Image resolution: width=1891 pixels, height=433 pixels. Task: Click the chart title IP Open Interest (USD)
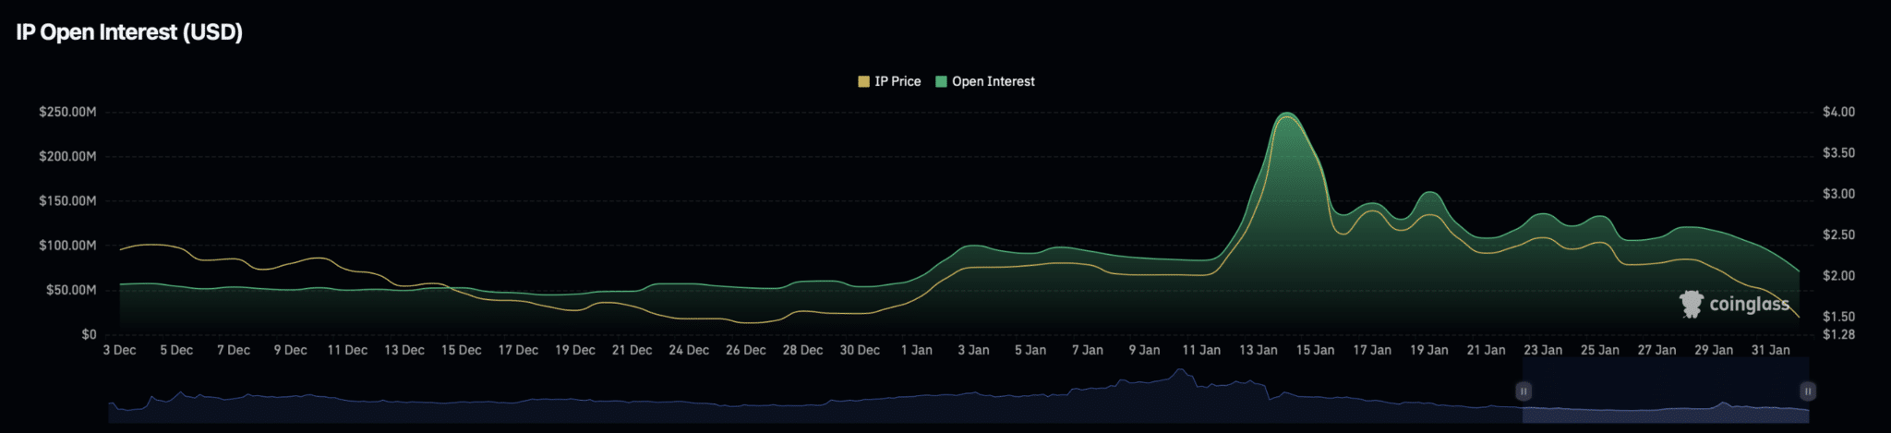[x=129, y=32]
